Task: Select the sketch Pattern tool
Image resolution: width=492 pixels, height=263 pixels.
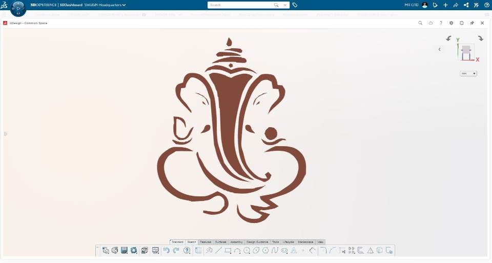Action: coord(352,250)
